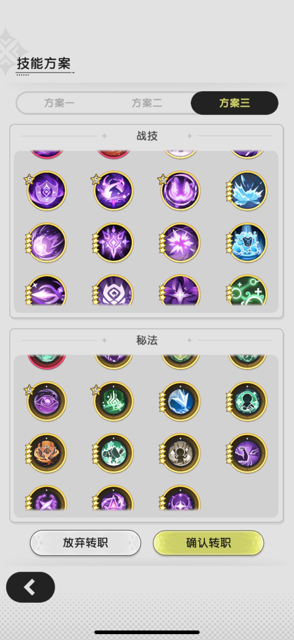The image size is (294, 640).
Task: Switch to 方案二 tab
Action: 147,103
